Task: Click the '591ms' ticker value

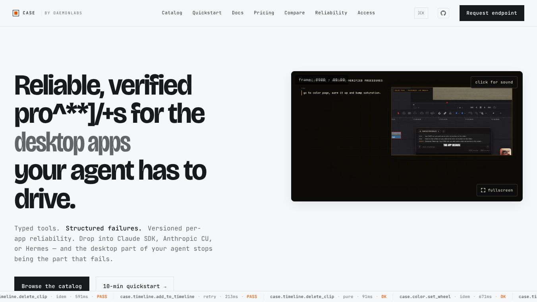Action: point(81,297)
